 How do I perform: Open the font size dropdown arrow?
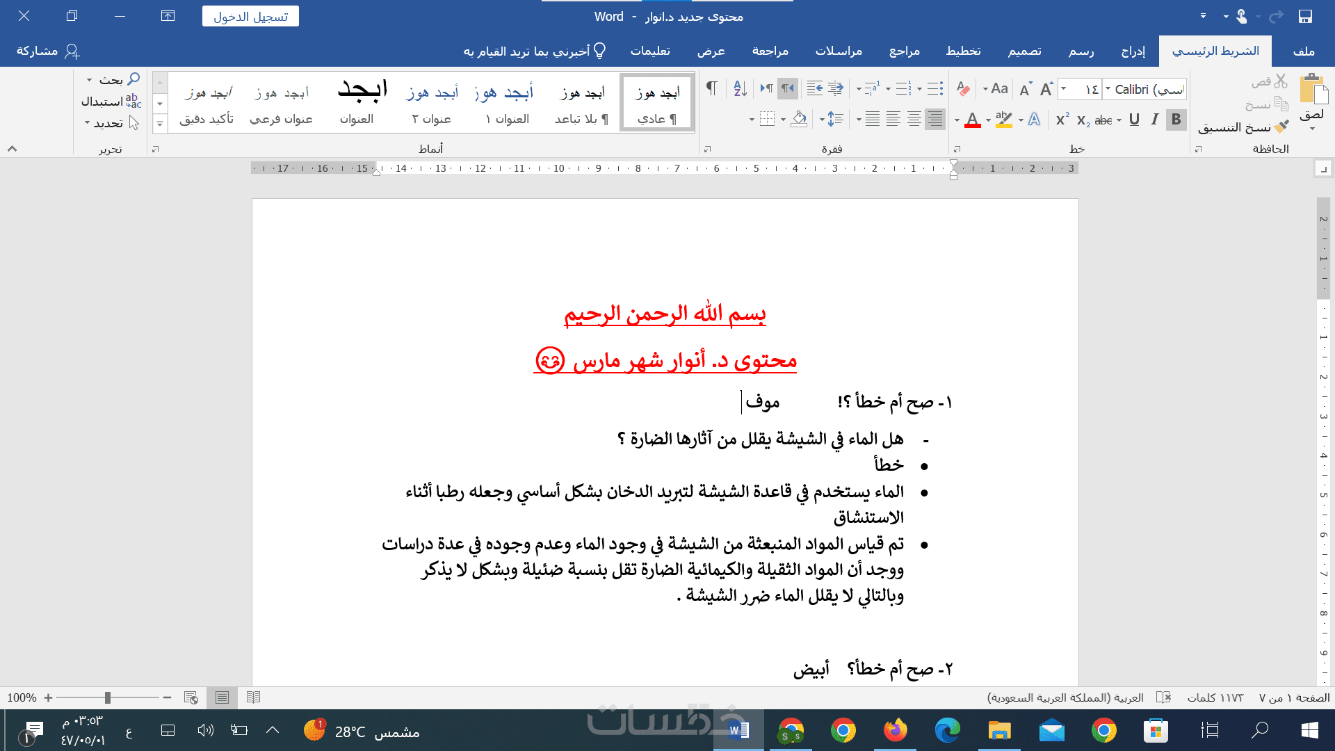(1064, 89)
